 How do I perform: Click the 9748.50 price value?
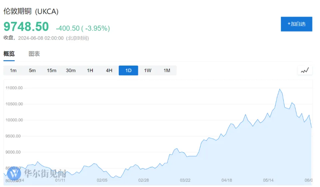point(26,27)
